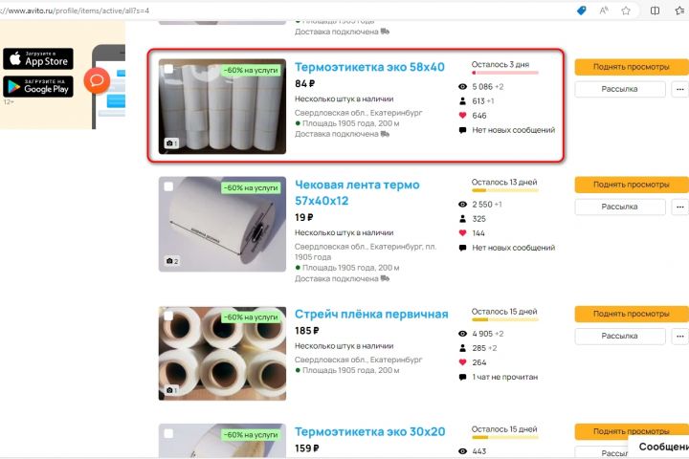
Task: Open the browser favorites list icon
Action: (679, 11)
